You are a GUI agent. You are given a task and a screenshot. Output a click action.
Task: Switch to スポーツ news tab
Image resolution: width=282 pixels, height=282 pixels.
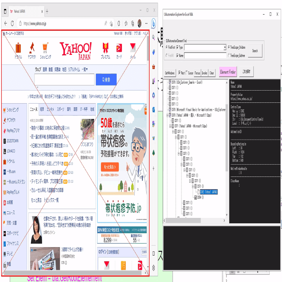[61, 109]
